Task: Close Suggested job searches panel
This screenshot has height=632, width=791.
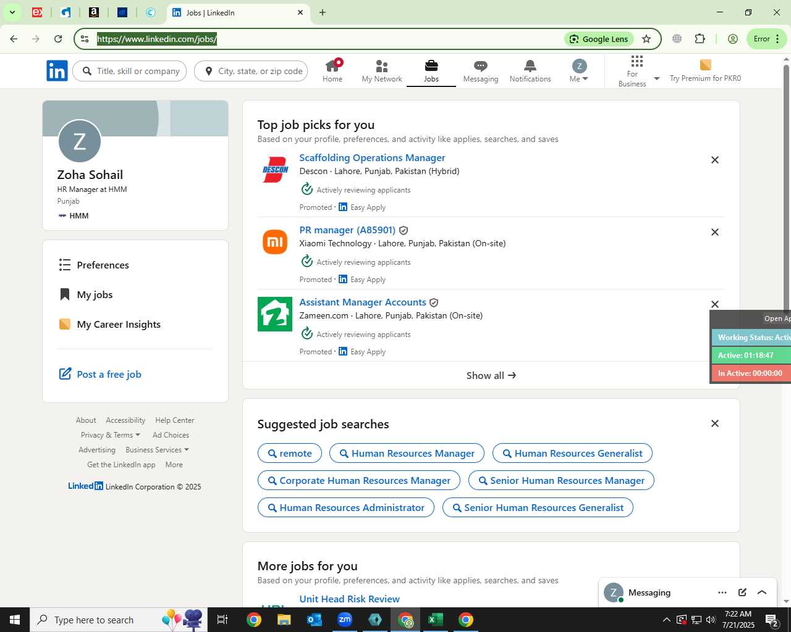Action: point(715,423)
